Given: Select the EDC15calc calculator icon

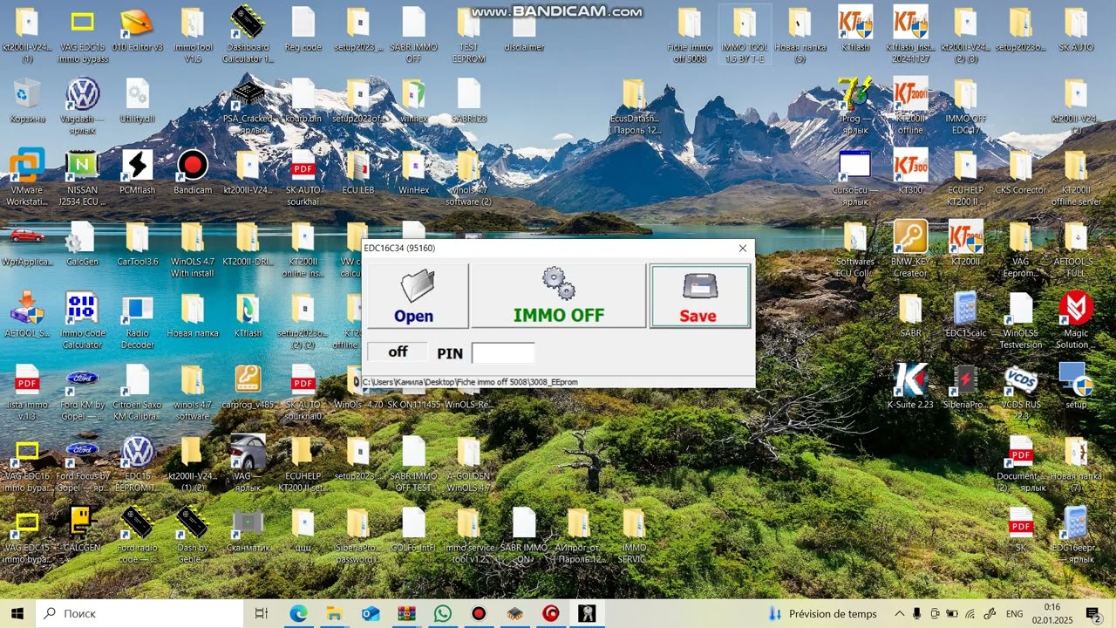Looking at the screenshot, I should click(x=965, y=316).
